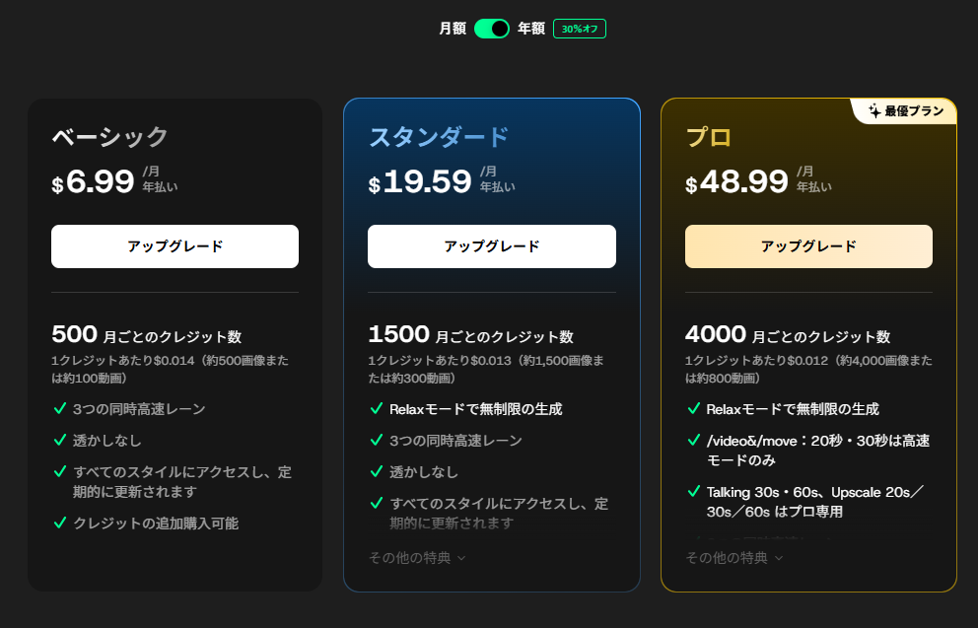The image size is (978, 628).
Task: Click checkmark beside Talking 30s・60s feature
Action: click(x=694, y=492)
